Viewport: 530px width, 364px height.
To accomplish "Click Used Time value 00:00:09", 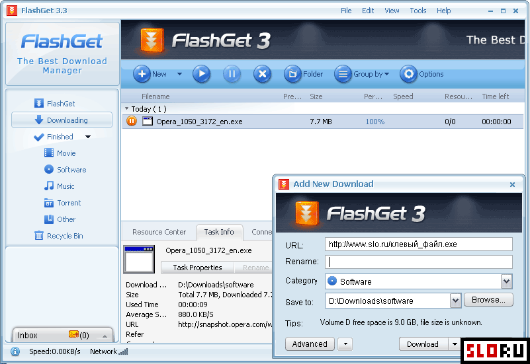I will pos(193,305).
